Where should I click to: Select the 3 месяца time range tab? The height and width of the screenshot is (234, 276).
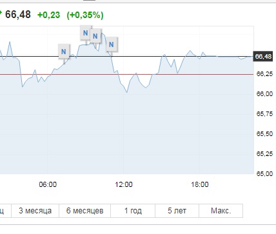[35, 211]
